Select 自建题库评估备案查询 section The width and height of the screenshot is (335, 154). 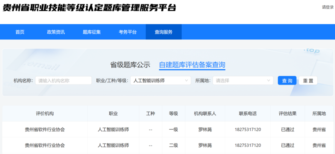click(x=192, y=65)
